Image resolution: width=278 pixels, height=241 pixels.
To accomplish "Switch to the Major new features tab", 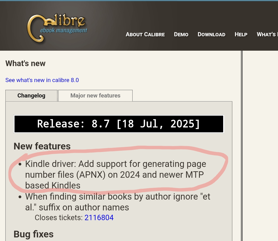I will click(x=95, y=96).
